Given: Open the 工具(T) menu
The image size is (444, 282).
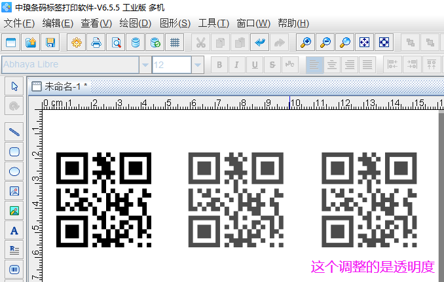Looking at the screenshot, I should (213, 24).
